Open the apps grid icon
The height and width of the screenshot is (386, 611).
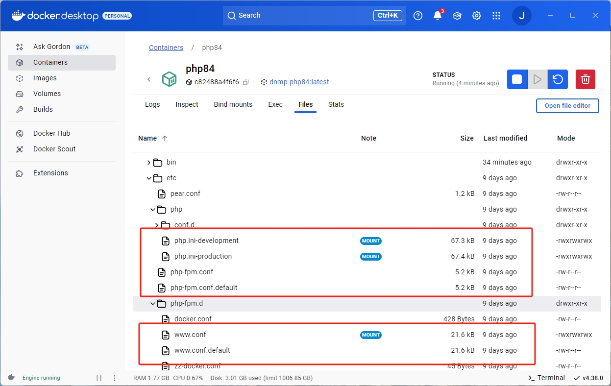[x=496, y=16]
